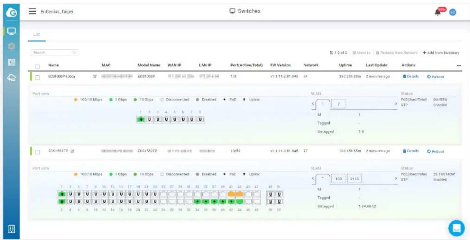Tick the checkbox for ECS1552FP
The image size is (470, 240).
tap(37, 151)
